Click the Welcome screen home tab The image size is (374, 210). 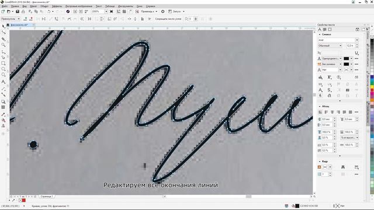(8, 24)
